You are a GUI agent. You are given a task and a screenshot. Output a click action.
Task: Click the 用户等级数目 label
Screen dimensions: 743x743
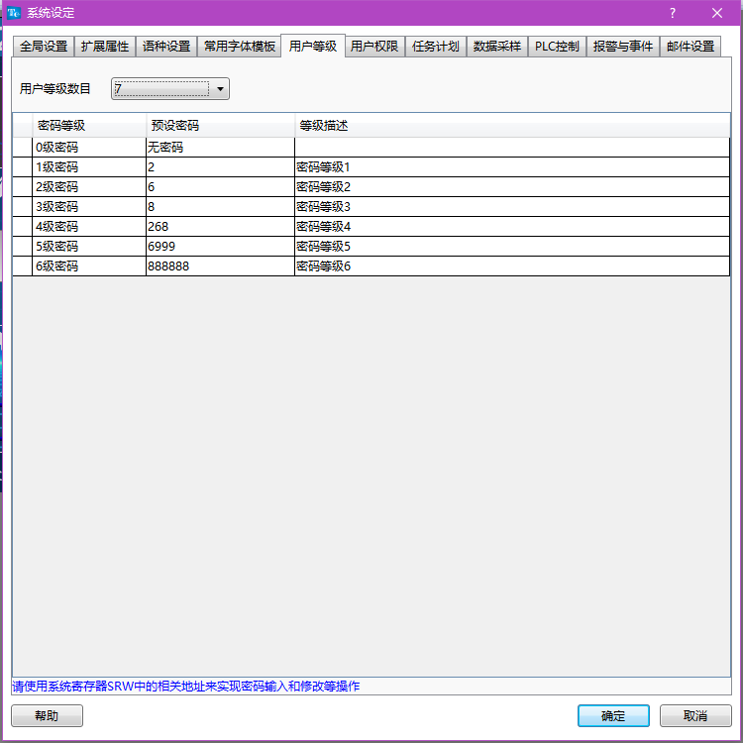pyautogui.click(x=54, y=88)
